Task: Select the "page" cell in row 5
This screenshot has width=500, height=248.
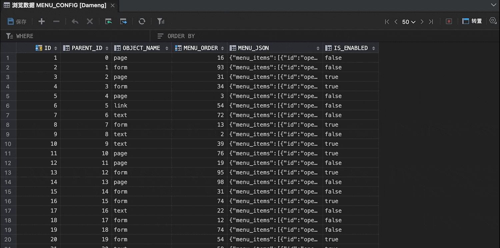Action: click(142, 96)
